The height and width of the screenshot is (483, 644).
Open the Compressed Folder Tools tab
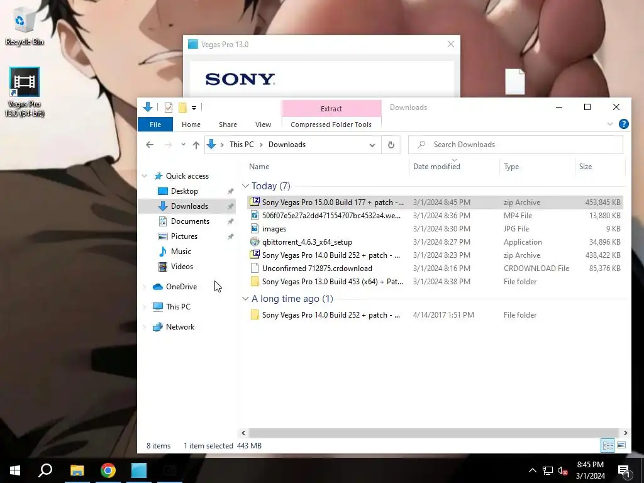(331, 125)
